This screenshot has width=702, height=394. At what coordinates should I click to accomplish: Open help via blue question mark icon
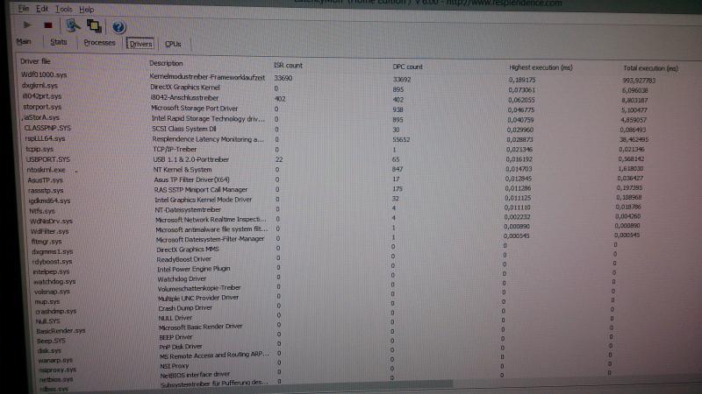tap(118, 27)
